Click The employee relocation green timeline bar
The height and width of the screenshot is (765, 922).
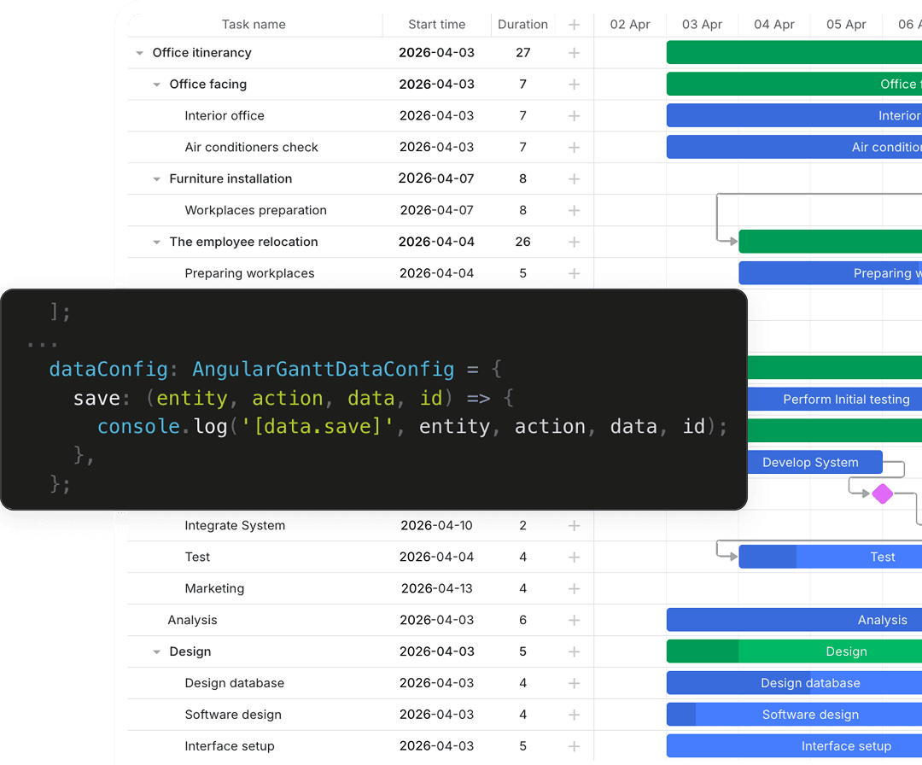pyautogui.click(x=831, y=242)
